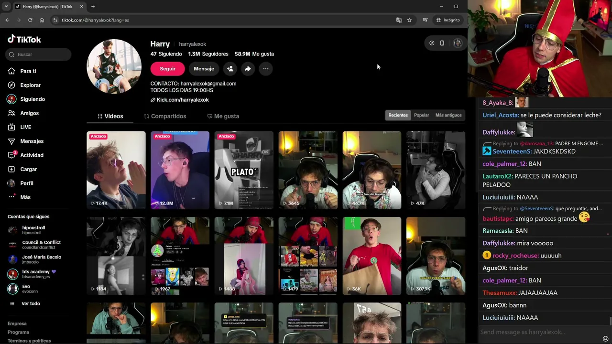Open the pinned video with 17.4K views

click(x=116, y=170)
